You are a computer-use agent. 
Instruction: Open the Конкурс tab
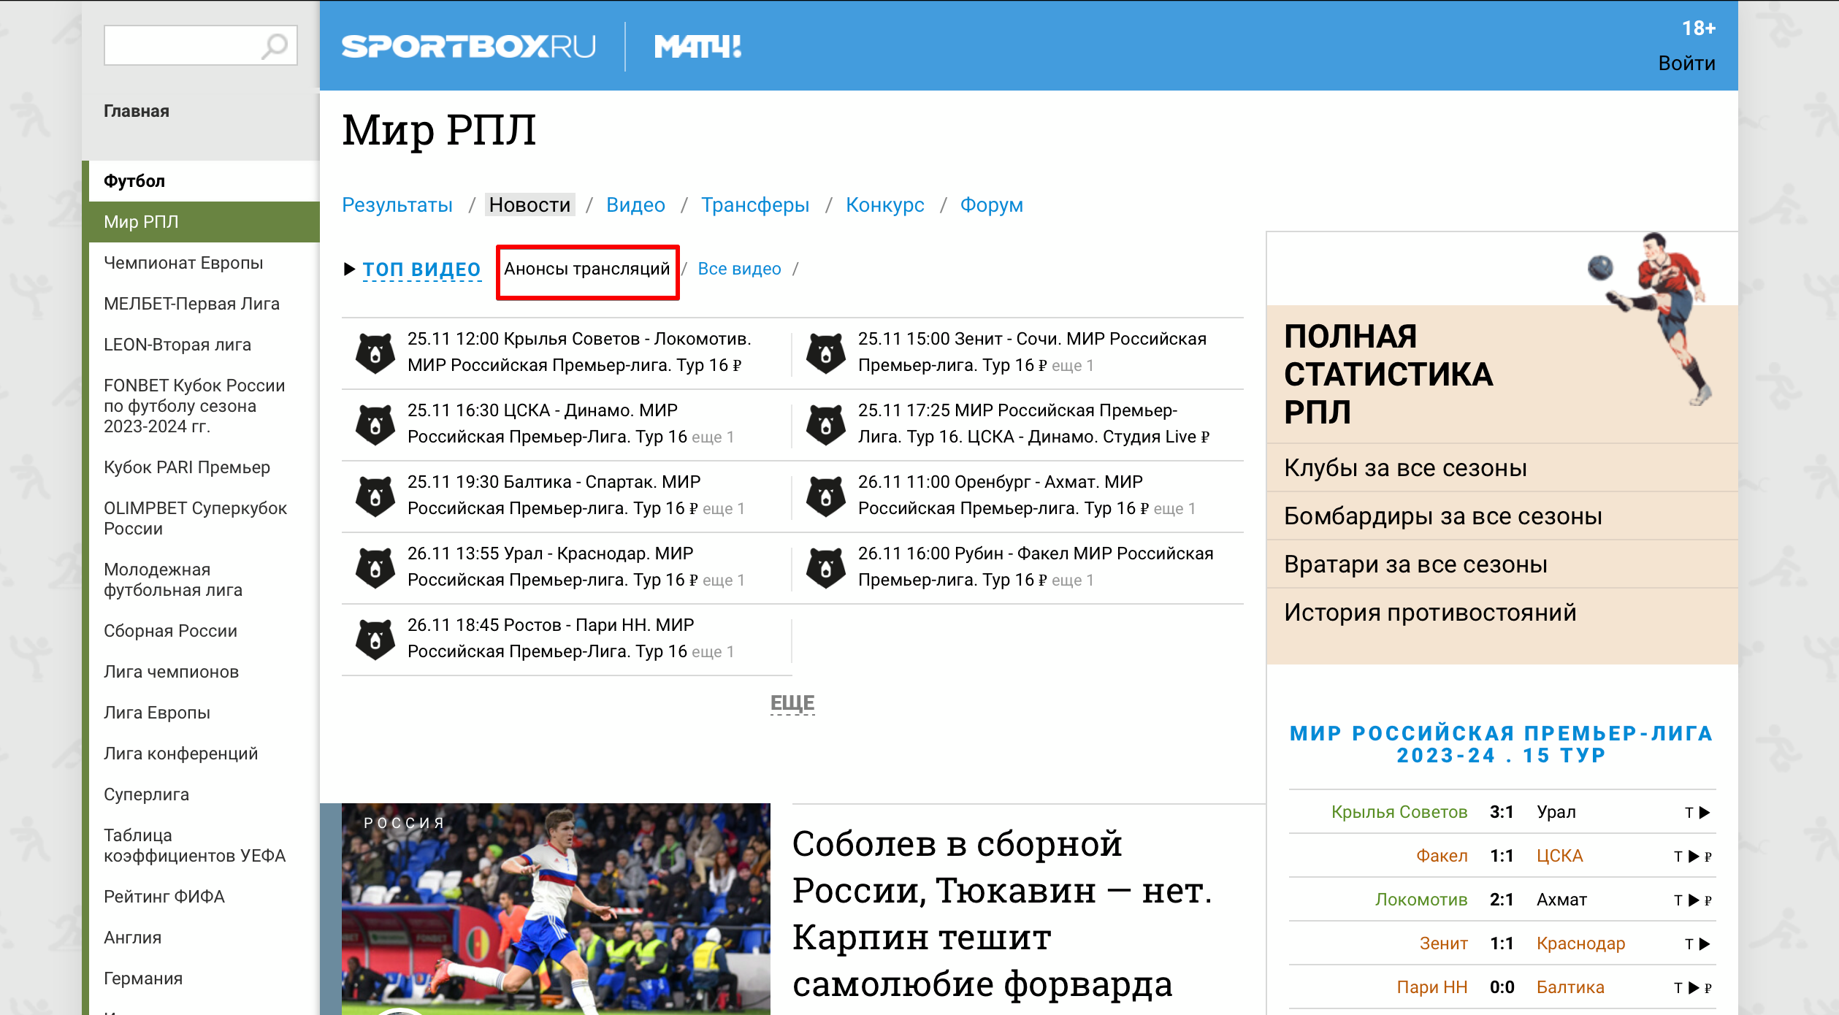[884, 205]
